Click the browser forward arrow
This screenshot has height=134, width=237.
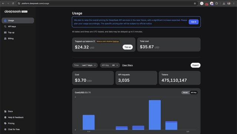(8, 3)
